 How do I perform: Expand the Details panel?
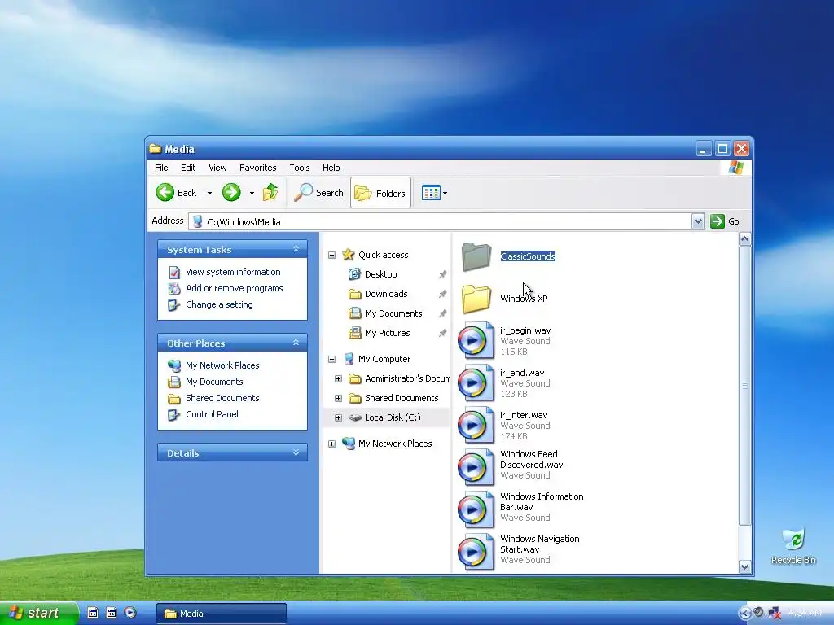click(x=296, y=452)
